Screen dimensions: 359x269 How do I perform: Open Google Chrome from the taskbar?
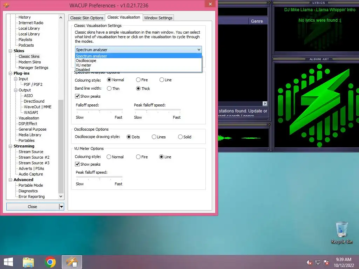pos(50,262)
